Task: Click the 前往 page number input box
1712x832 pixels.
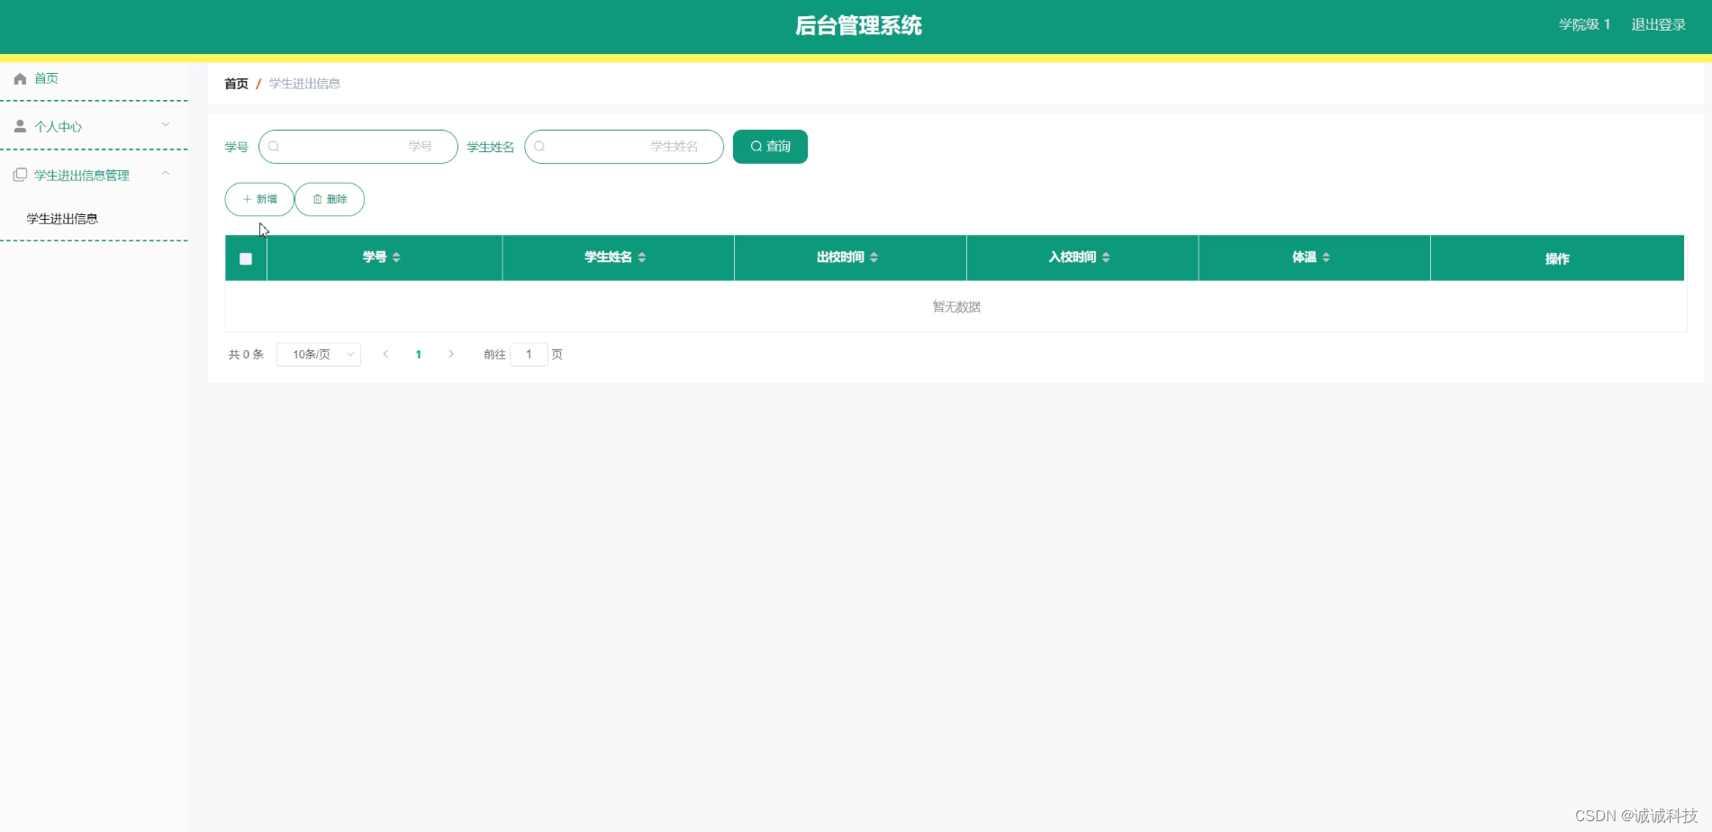Action: click(529, 354)
